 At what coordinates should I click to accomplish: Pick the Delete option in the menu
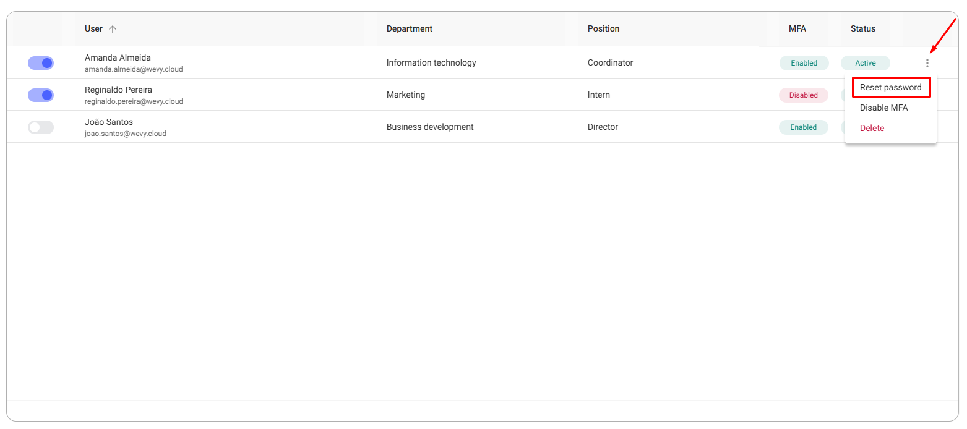pos(872,128)
